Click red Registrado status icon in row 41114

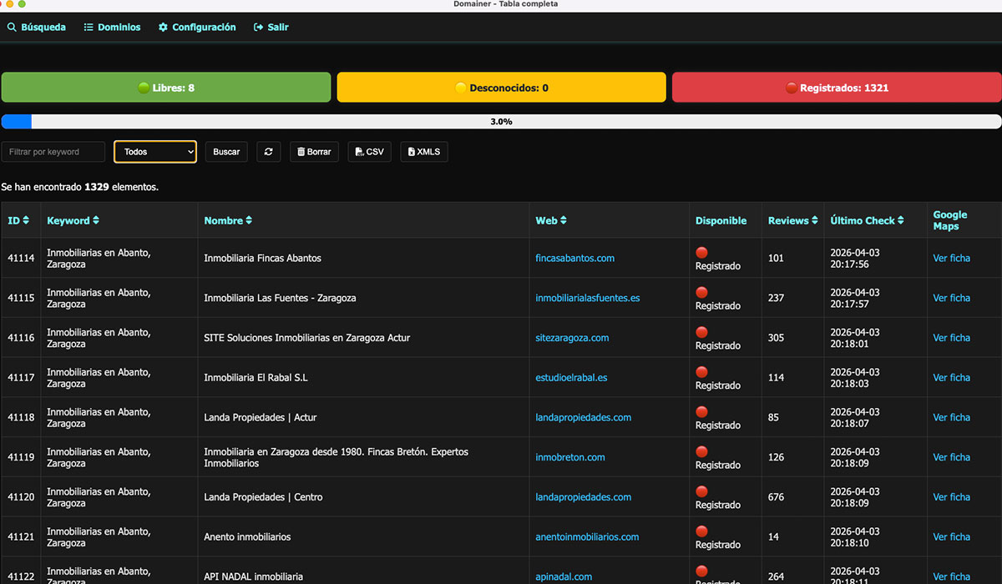coord(701,252)
